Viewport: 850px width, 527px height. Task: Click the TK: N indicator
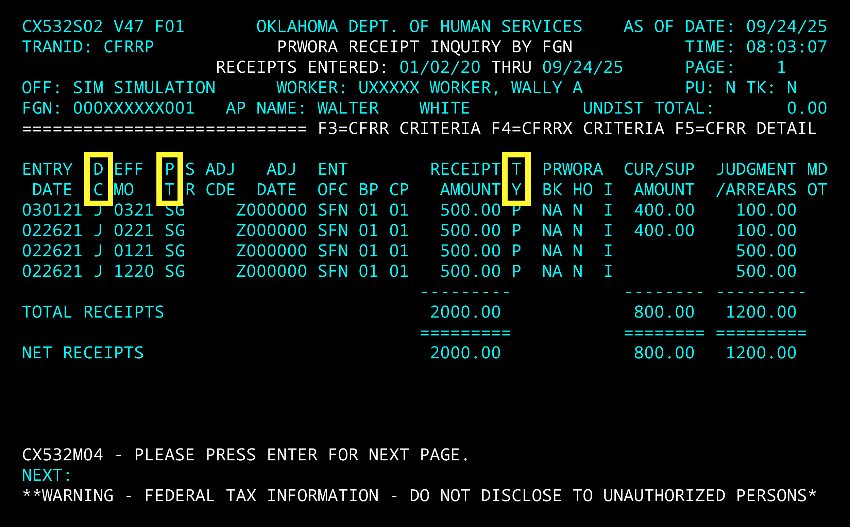click(771, 88)
